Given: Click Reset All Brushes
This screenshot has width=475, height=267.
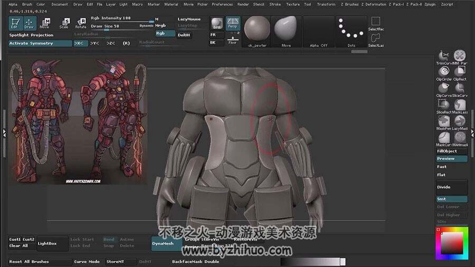Looking at the screenshot, I should 40,262.
